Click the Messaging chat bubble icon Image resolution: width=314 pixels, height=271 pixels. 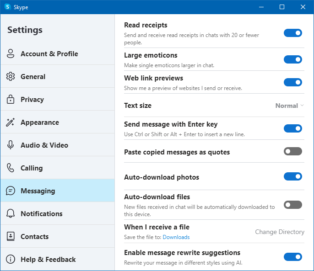[x=11, y=191]
